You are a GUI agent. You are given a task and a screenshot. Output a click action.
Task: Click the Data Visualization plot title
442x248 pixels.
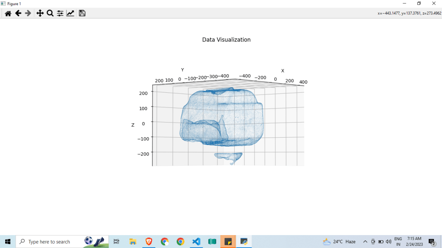[226, 40]
